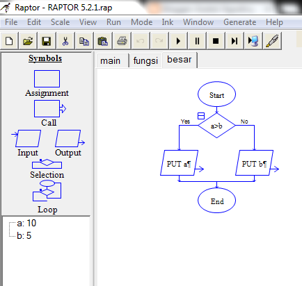Screen dimensions: 302x286
Task: Select the Loop symbol
Action: coord(47,191)
